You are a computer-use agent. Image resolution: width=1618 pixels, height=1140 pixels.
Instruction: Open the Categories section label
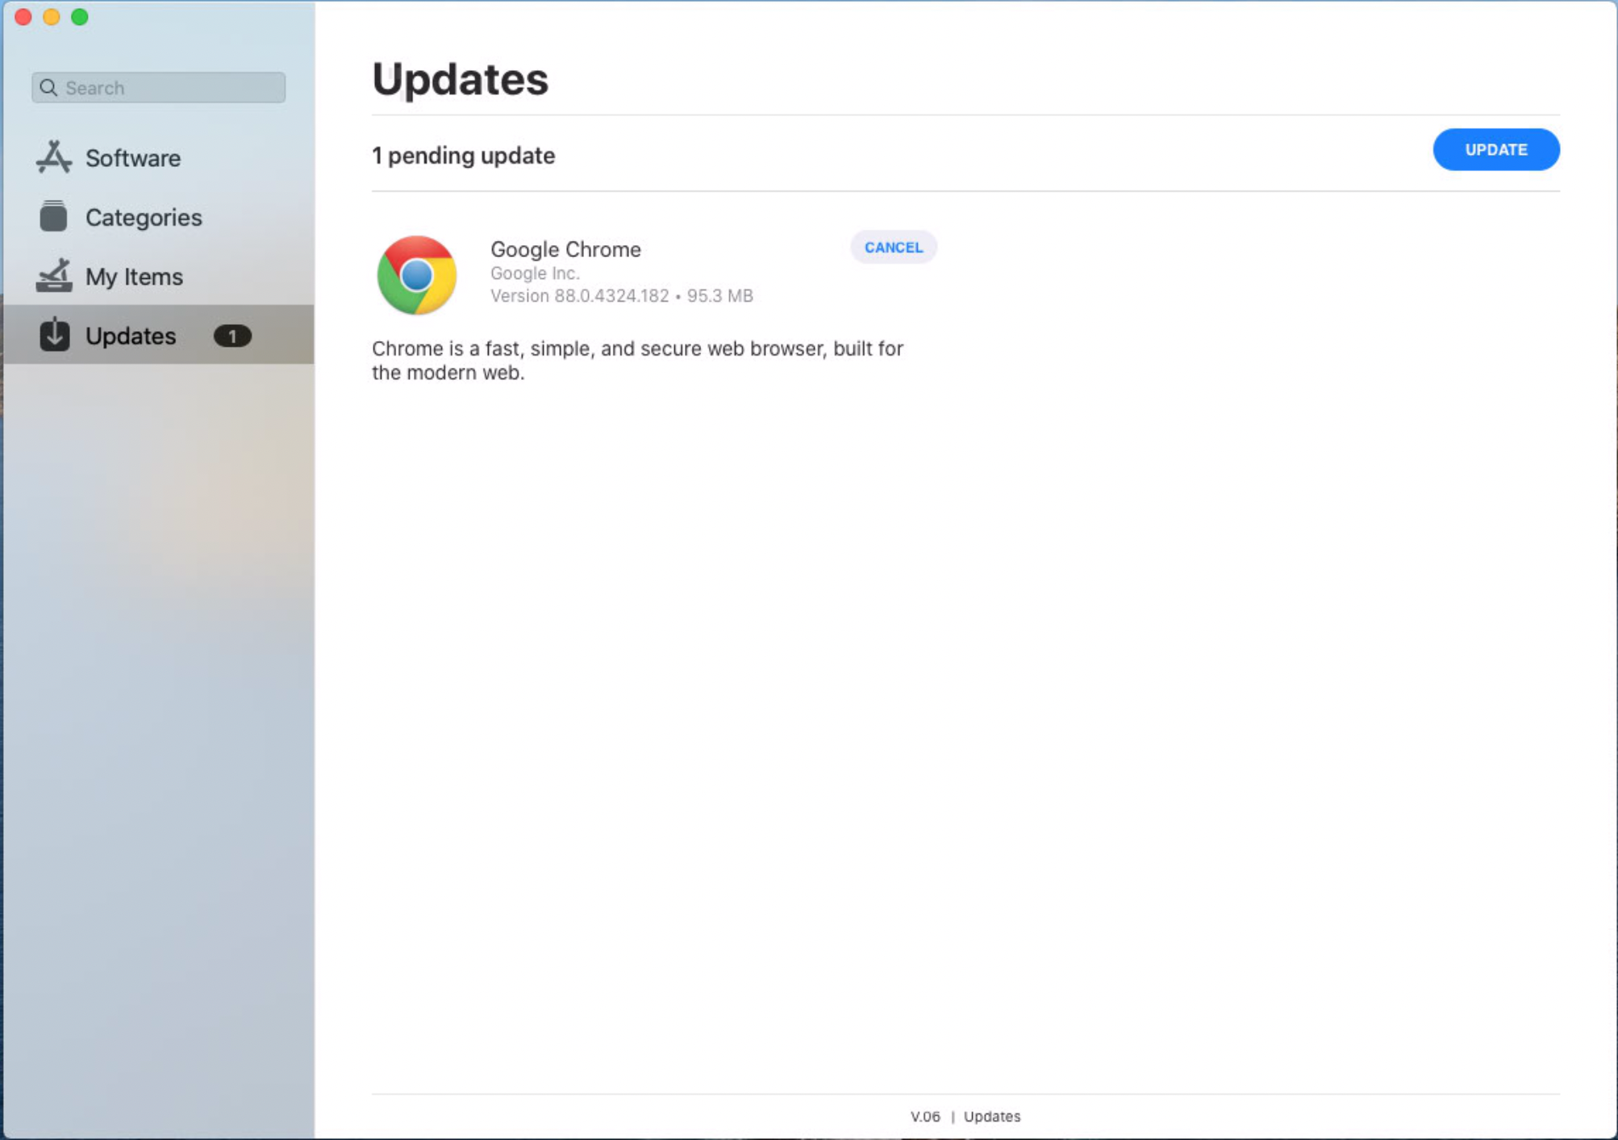[144, 218]
